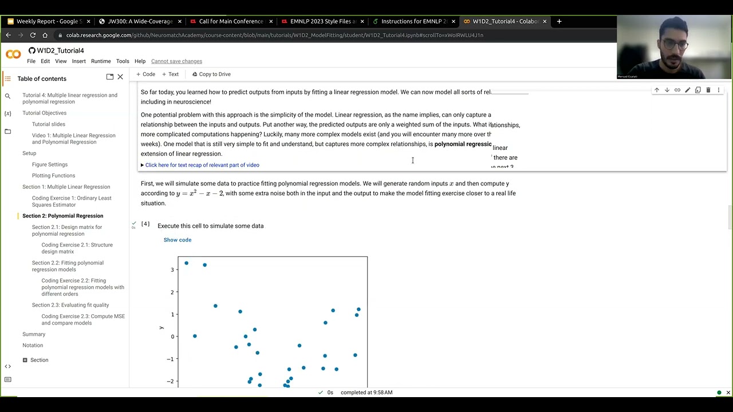Go to Coding Exercise 2.1: Structure design matrix
733x412 pixels.
click(x=77, y=248)
